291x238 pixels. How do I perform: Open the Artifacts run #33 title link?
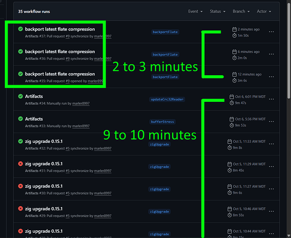click(x=34, y=119)
